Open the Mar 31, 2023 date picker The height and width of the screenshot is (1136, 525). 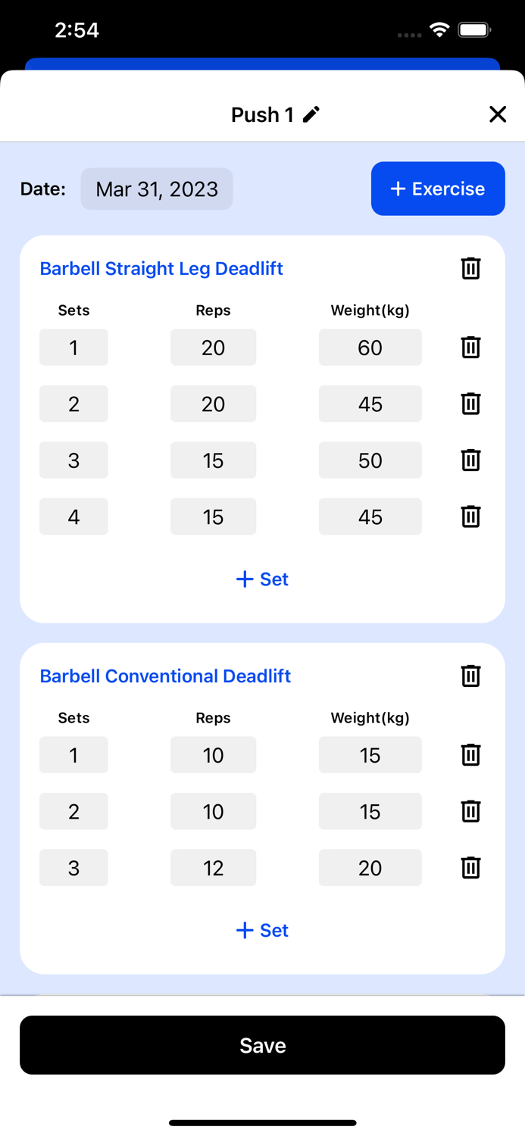(157, 189)
